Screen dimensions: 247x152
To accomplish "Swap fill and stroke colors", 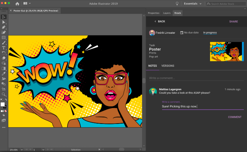I will coord(6,100).
